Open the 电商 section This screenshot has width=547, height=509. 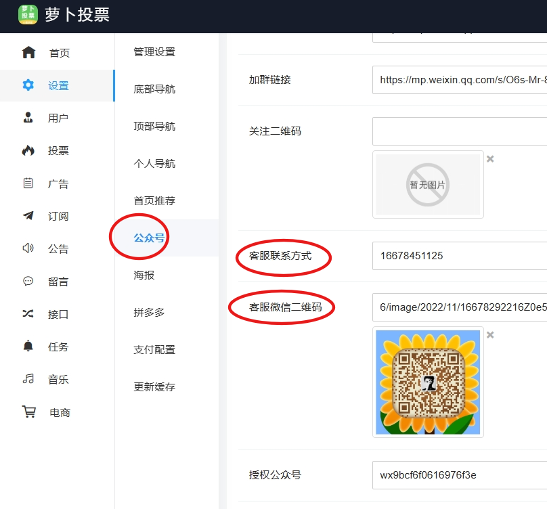tap(60, 413)
